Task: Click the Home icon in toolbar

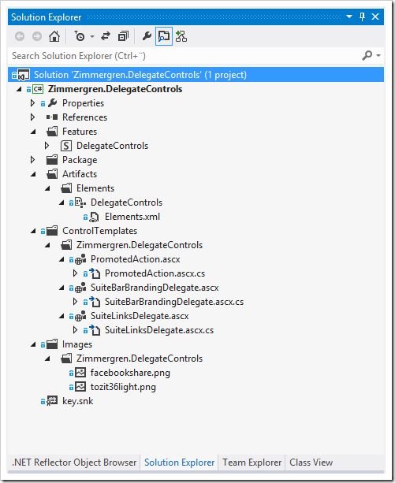Action: pos(54,36)
